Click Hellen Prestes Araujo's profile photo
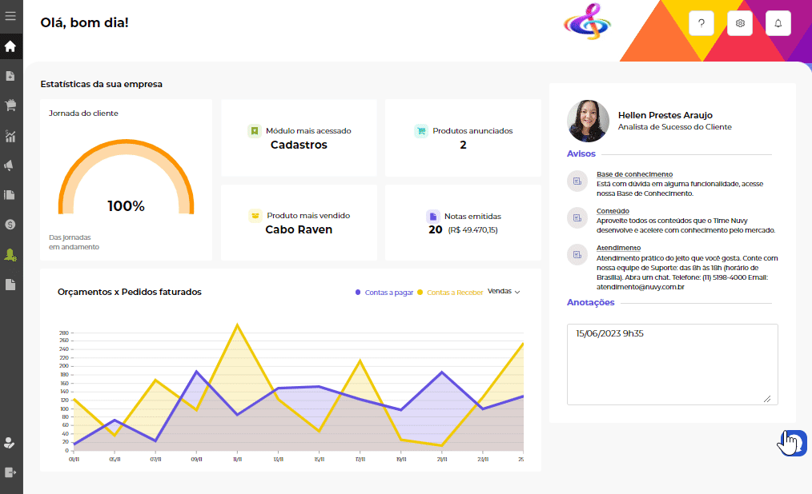 588,121
